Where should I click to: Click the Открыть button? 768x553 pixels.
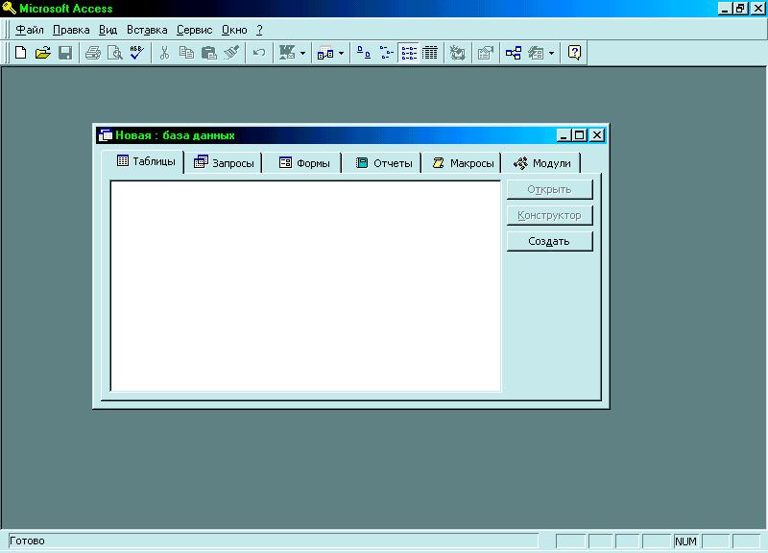pos(549,189)
